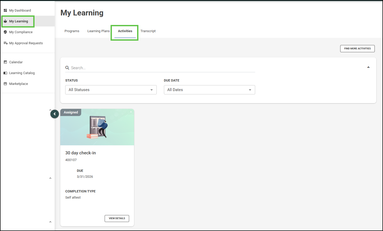383x231 pixels.
Task: Click the Learning Catalog book icon
Action: (x=5, y=73)
